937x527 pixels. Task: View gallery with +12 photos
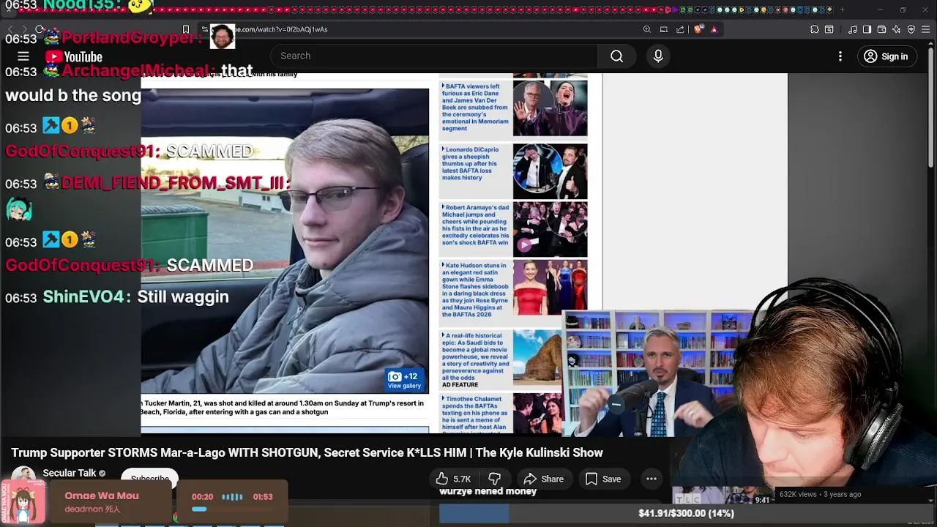tap(404, 381)
